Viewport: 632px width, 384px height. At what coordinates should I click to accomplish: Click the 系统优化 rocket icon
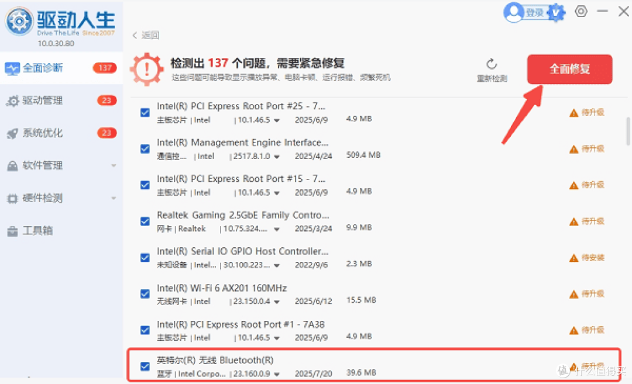(12, 133)
